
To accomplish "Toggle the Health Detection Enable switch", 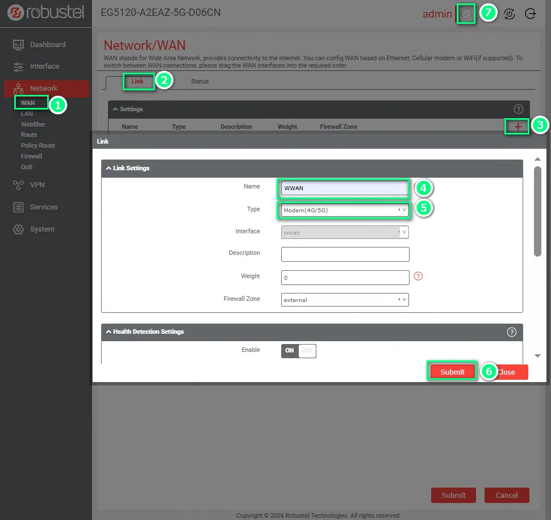I will 298,351.
